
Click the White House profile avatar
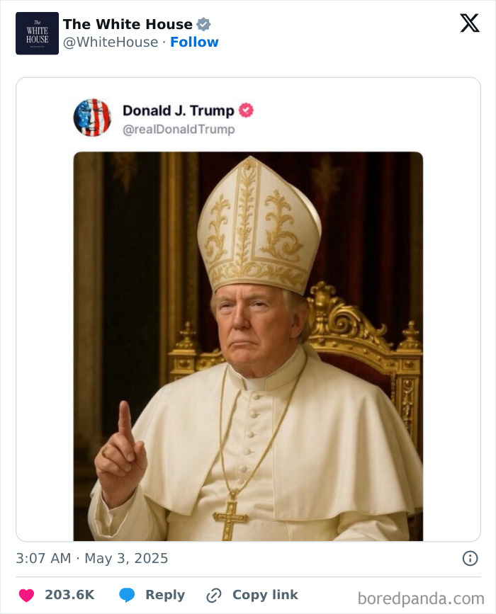click(37, 33)
